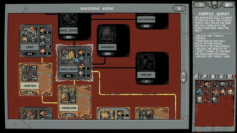This screenshot has height=133, width=237.
Task: Select the Gymnasium building picture
Action: (x=69, y=96)
